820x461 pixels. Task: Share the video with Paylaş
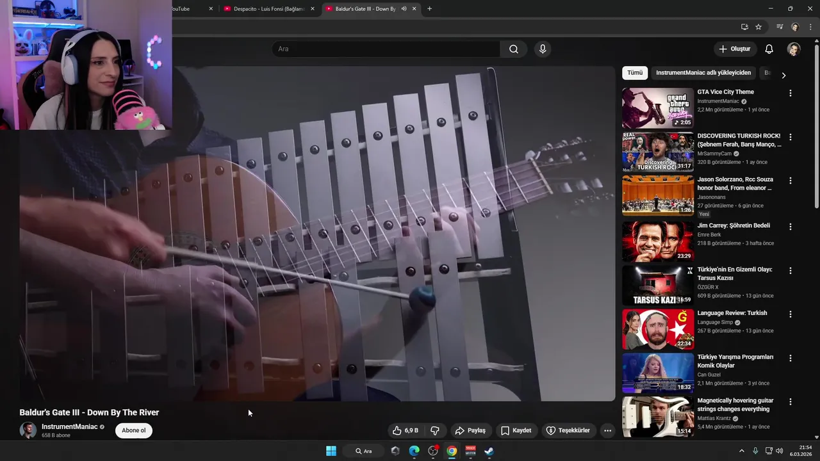point(470,430)
